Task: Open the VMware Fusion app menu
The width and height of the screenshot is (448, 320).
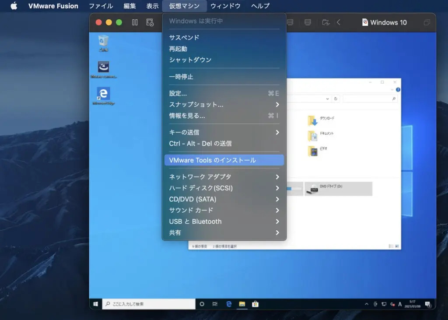Action: coord(53,6)
